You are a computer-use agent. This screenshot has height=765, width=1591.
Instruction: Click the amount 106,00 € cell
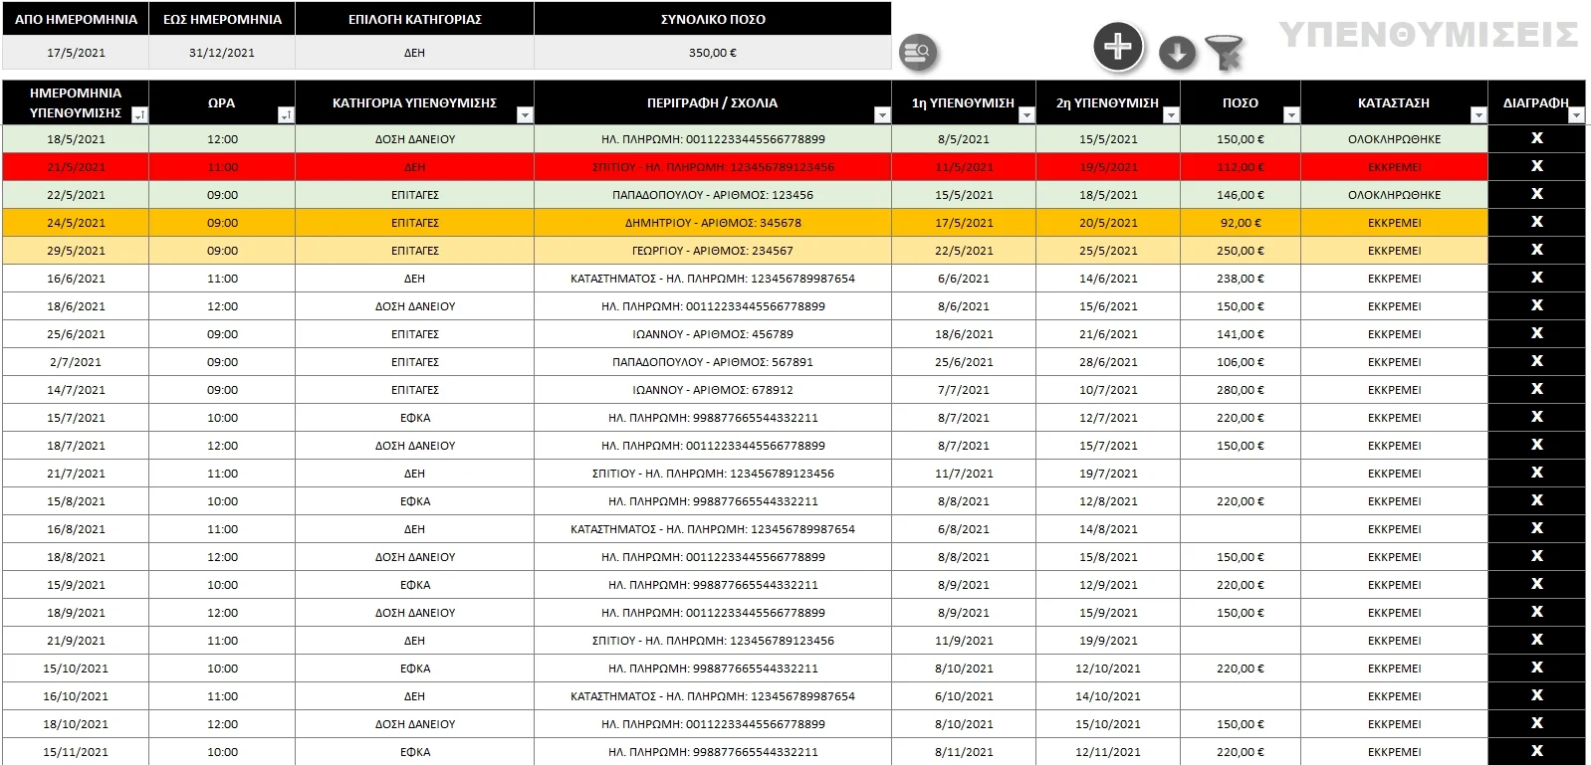tap(1241, 362)
